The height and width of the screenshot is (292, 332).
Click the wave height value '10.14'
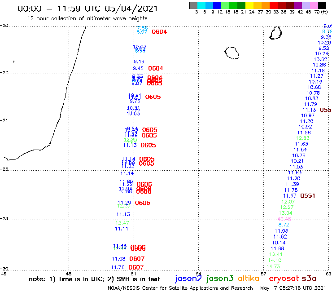(x=279, y=243)
